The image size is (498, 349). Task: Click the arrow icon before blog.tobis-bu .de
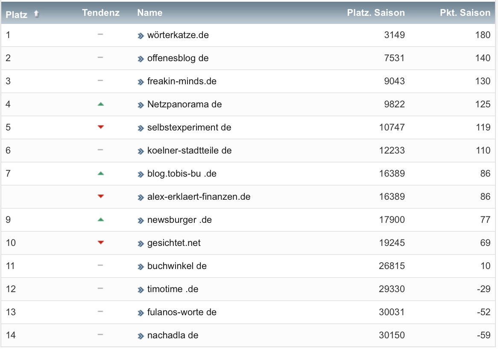click(141, 174)
